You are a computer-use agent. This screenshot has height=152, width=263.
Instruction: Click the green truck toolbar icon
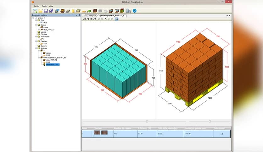[x=89, y=11]
